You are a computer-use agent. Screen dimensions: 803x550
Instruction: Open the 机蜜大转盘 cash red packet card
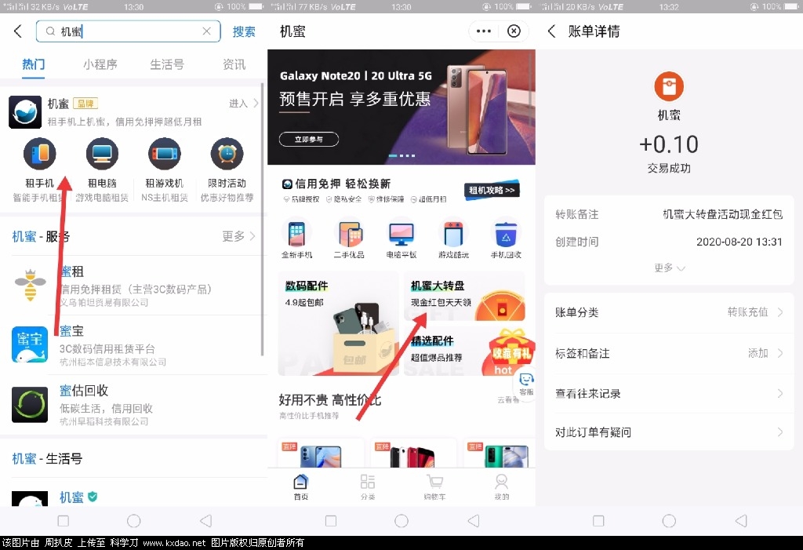(x=464, y=297)
